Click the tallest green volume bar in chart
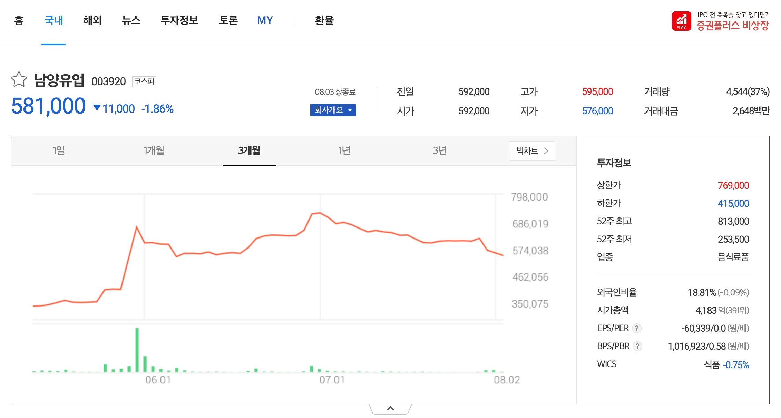This screenshot has height=418, width=781. click(137, 349)
